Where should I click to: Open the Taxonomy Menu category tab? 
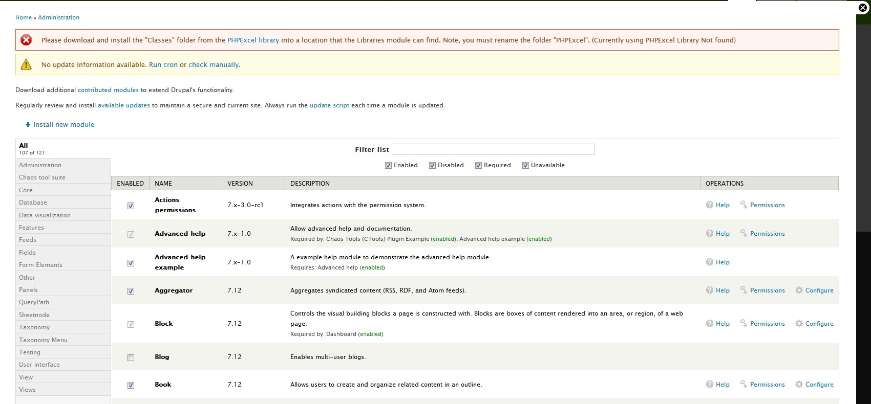[x=43, y=340]
